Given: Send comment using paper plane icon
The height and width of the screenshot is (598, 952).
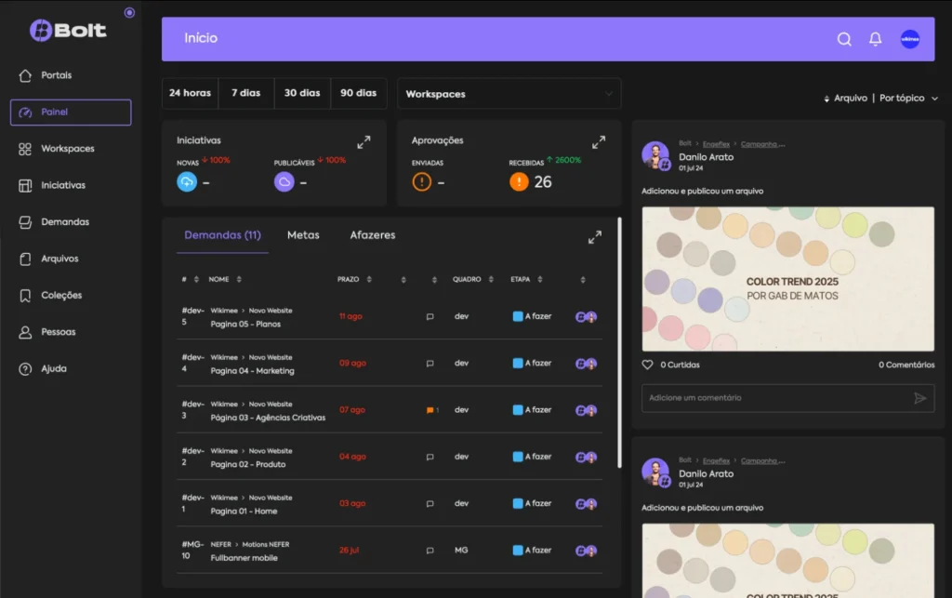Looking at the screenshot, I should [919, 398].
